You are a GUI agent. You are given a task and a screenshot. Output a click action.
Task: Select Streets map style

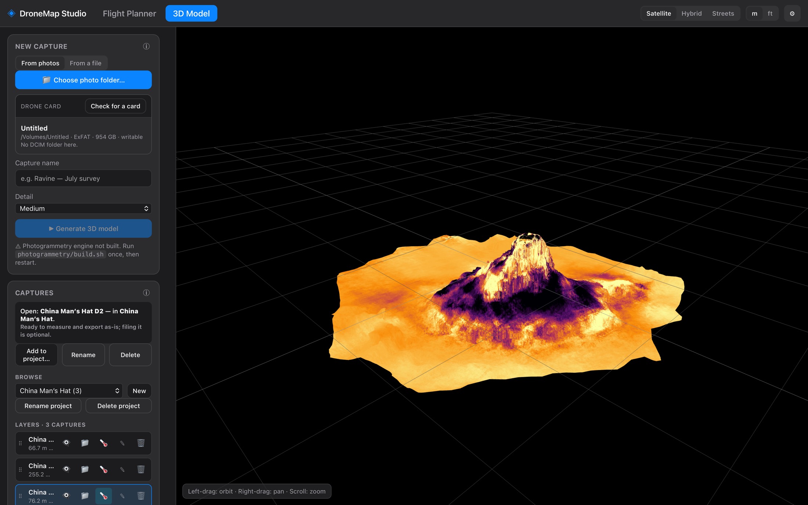[x=723, y=14]
